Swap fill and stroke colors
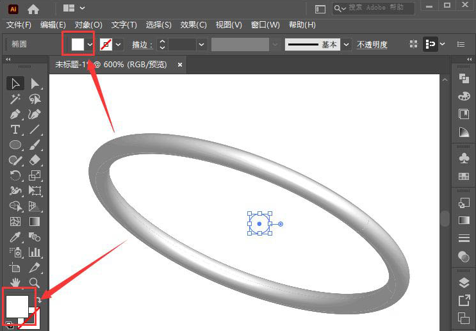 39,300
